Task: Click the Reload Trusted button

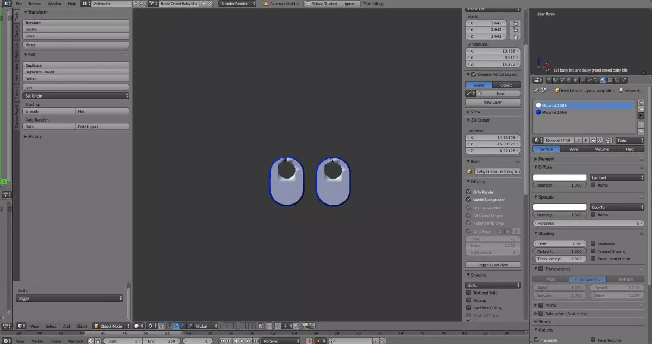Action: (x=321, y=3)
